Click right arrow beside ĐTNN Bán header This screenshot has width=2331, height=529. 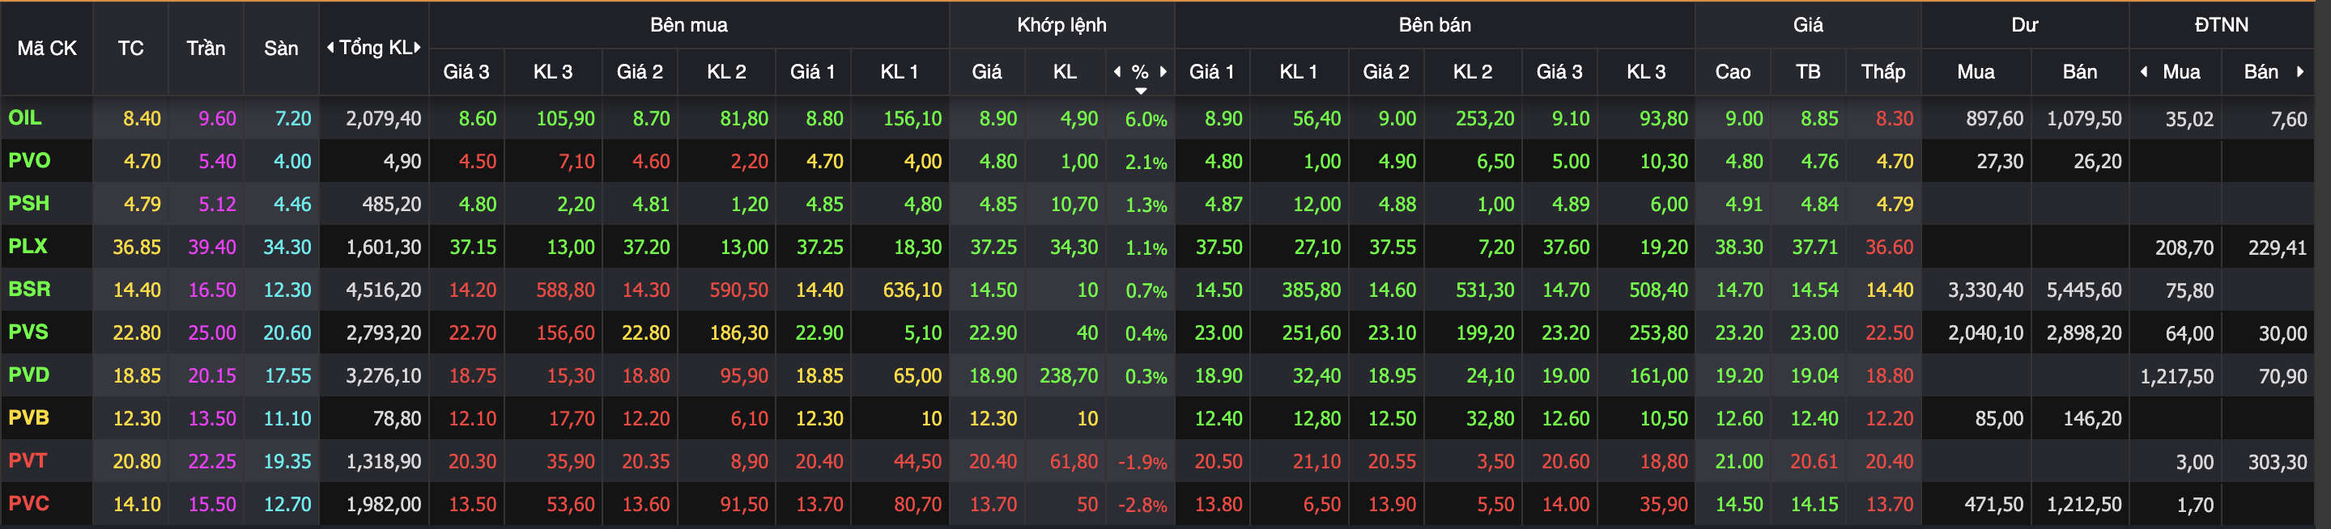tap(2299, 71)
